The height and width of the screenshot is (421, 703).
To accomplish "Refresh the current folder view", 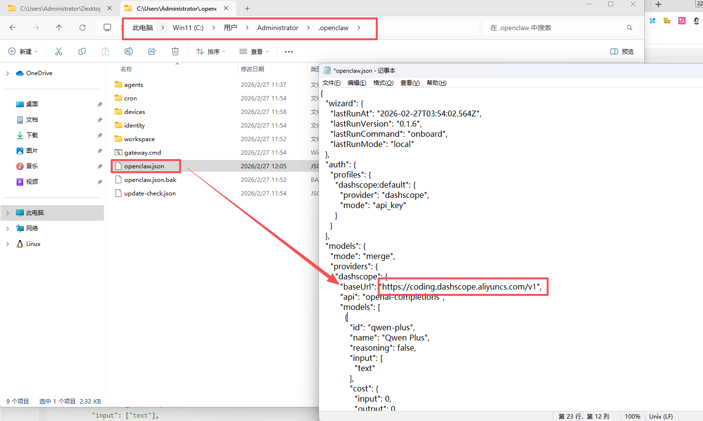I will (x=83, y=28).
